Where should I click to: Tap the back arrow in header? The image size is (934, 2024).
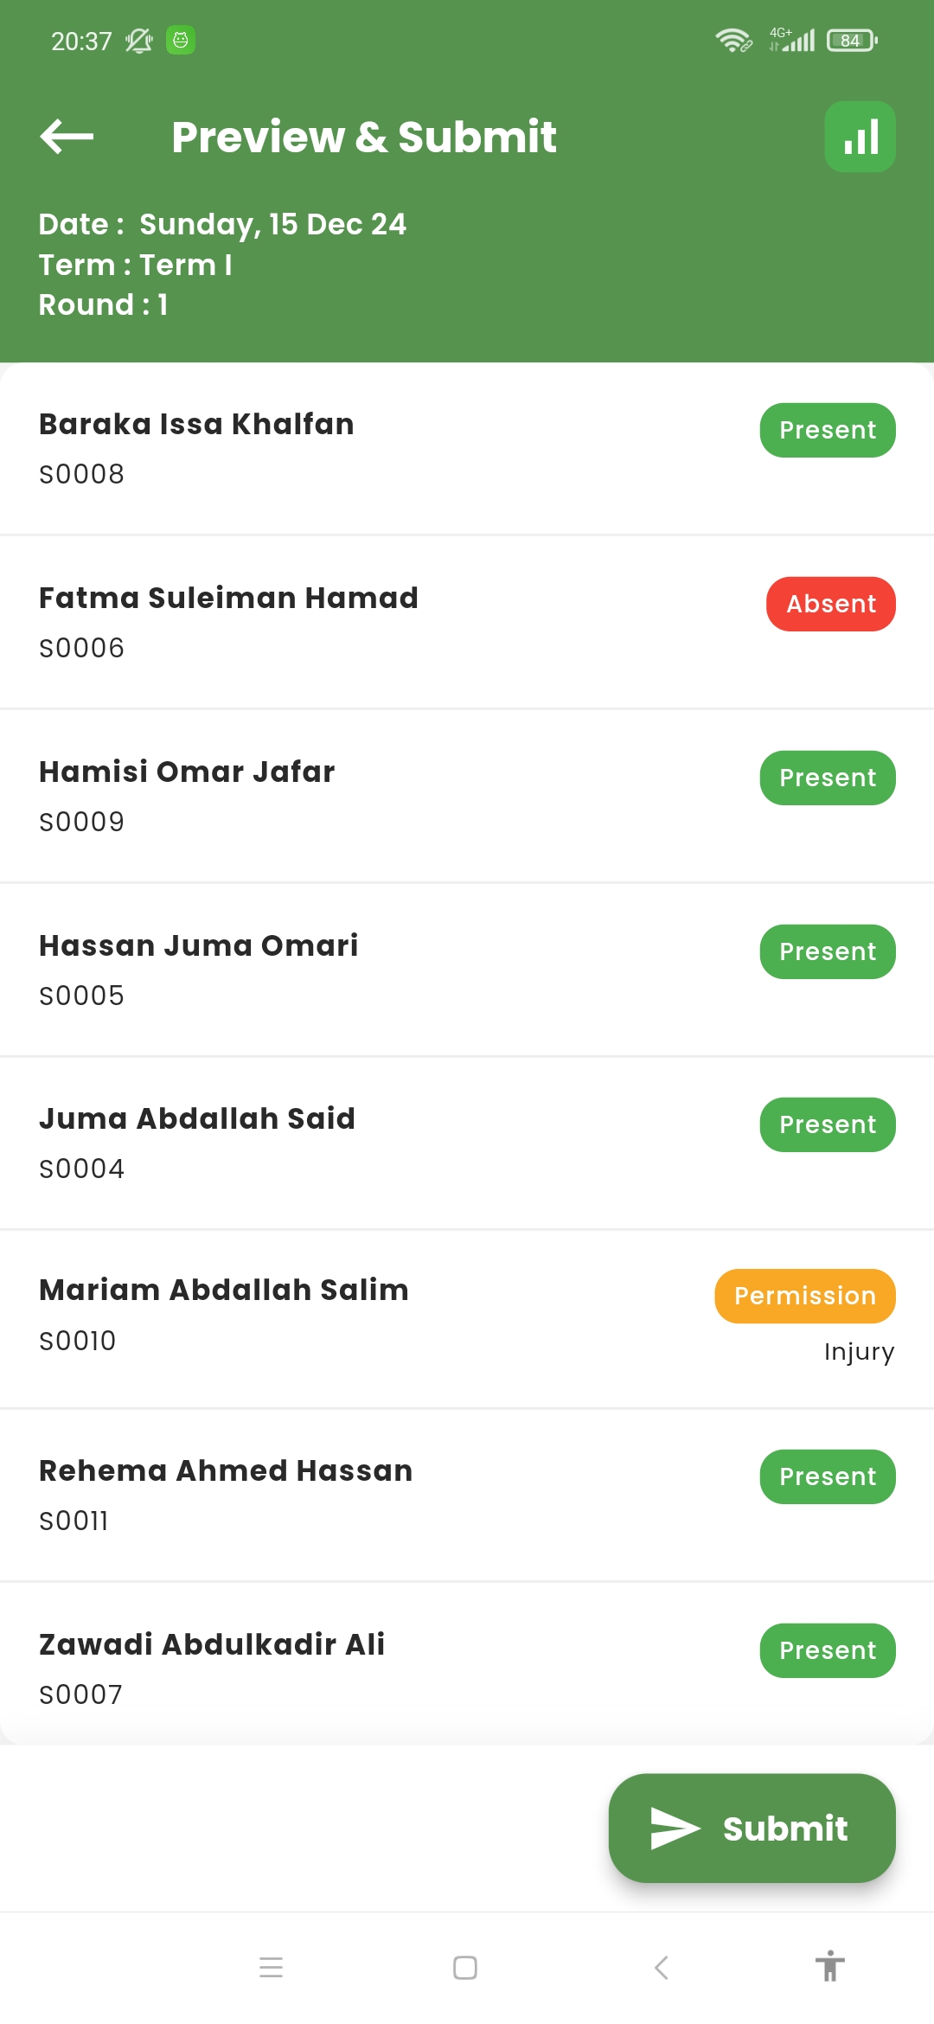coord(67,137)
